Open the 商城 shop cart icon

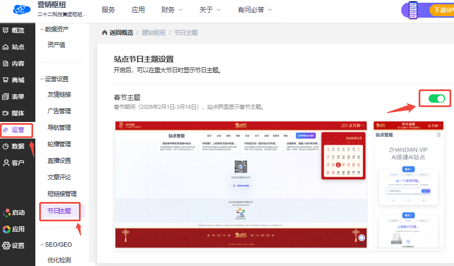pyautogui.click(x=6, y=80)
